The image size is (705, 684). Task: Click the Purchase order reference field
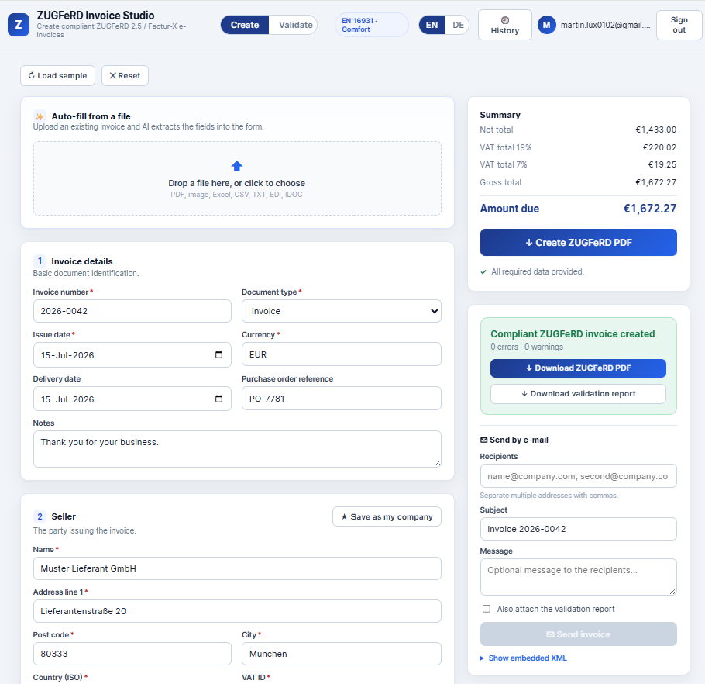[341, 399]
